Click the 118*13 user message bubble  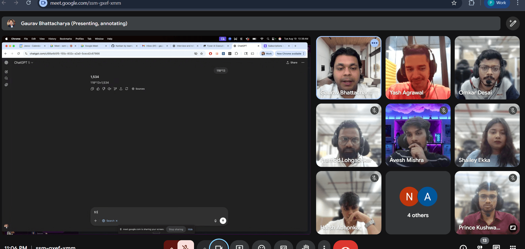[221, 71]
